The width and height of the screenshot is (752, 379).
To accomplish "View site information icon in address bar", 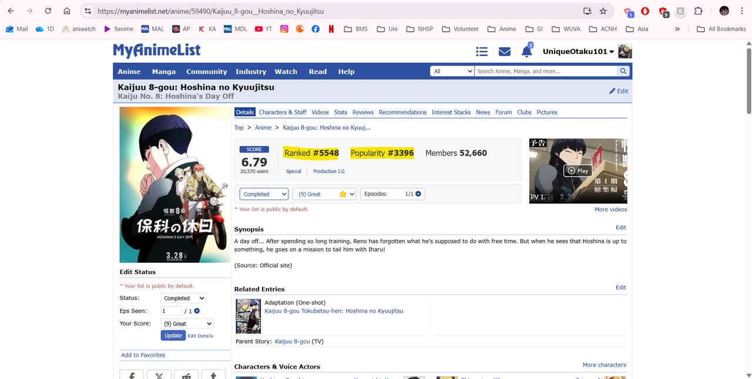I will tap(88, 11).
